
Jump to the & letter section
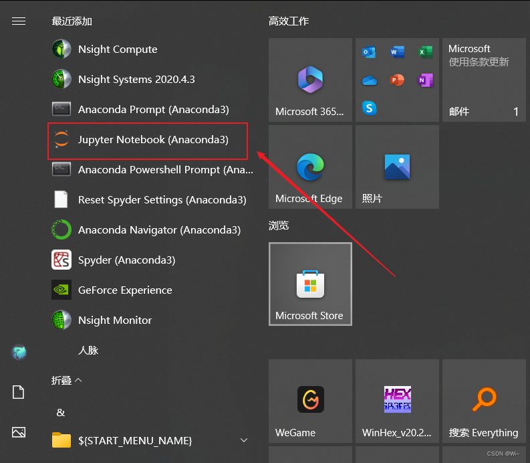[x=61, y=413]
